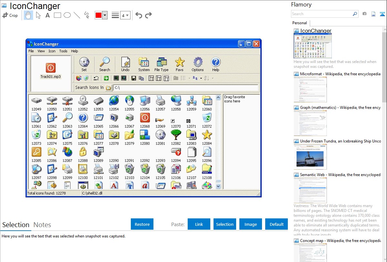Click the browse folder icon beside Search icons in

pos(108,88)
